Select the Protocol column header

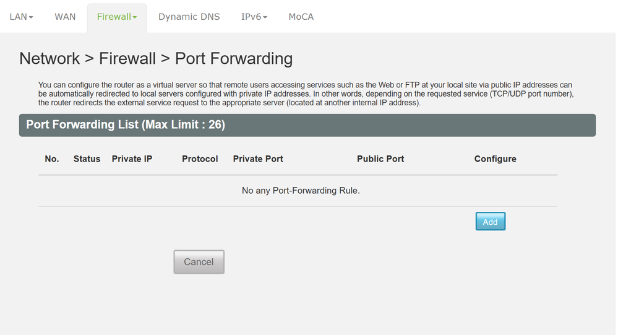pos(200,159)
